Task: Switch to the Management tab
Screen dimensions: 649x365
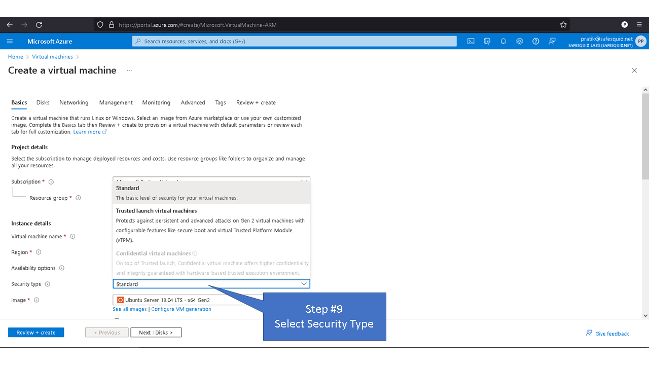Action: click(116, 102)
